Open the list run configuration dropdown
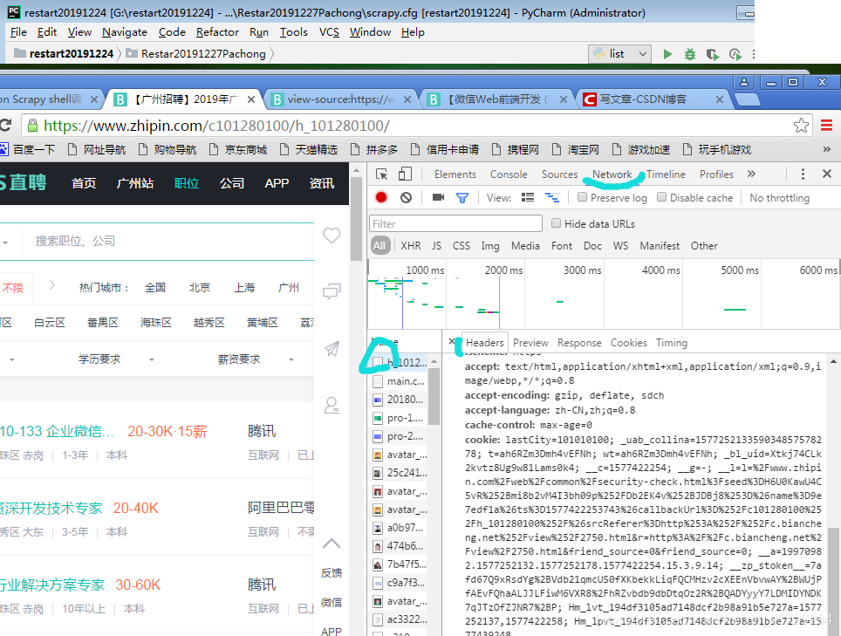 tap(620, 53)
